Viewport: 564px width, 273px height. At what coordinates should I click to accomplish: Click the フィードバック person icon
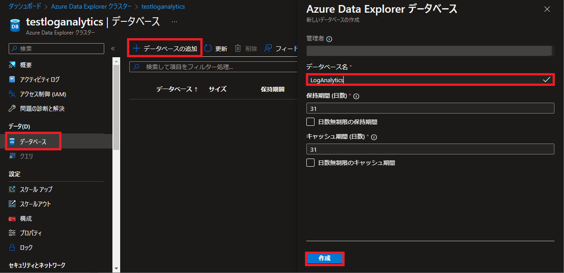pos(268,49)
